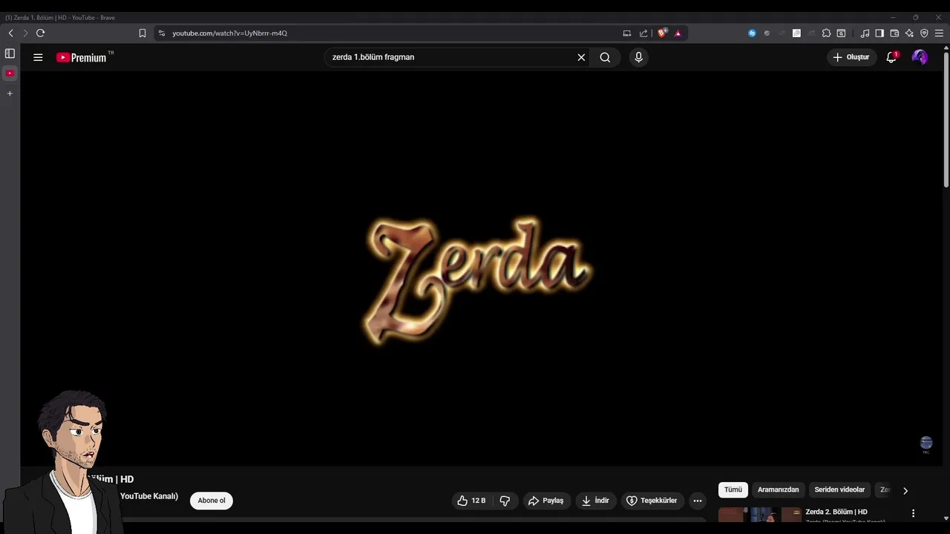950x534 pixels.
Task: Click the youtube.com address bar URL
Action: tap(229, 33)
